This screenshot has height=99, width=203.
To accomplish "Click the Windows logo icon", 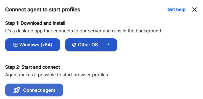I will [15, 45].
